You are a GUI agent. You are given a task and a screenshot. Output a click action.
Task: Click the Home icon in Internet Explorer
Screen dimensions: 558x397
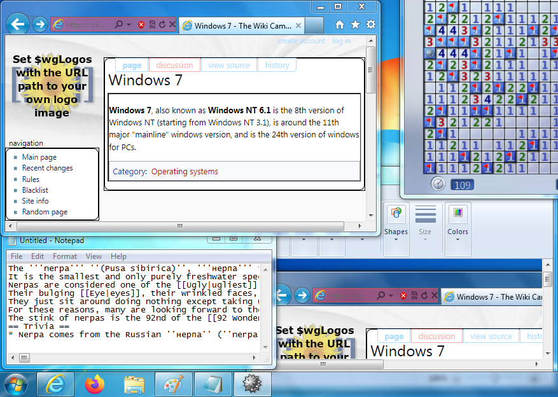tap(340, 25)
